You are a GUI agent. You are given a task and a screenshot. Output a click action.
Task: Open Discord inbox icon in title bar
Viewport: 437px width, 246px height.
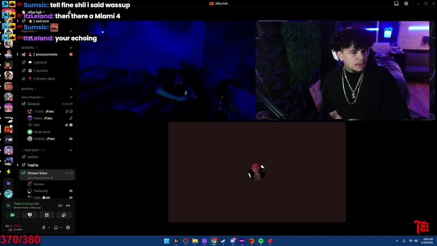point(396,3)
